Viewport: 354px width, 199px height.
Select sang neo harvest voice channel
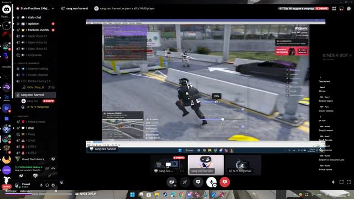(x=35, y=95)
